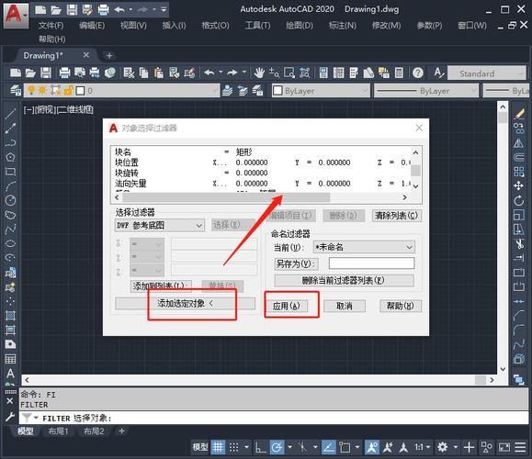Open file icon in quick access toolbar
532x459 pixels.
coord(56,10)
